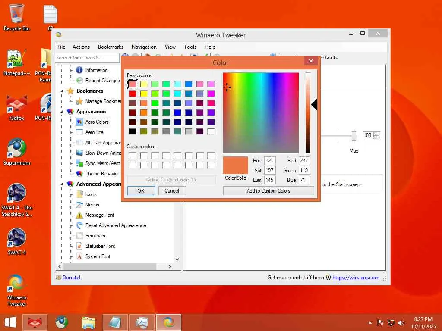Cancel the Color dialog
Screen dimensions: 442x331
click(172, 191)
